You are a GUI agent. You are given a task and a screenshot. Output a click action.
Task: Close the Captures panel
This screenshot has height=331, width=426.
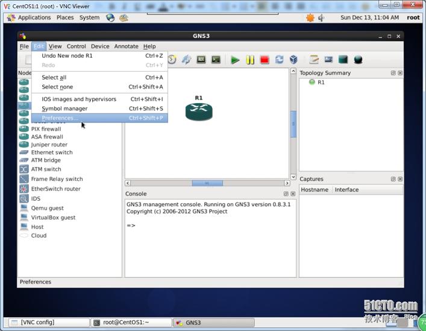(x=400, y=179)
